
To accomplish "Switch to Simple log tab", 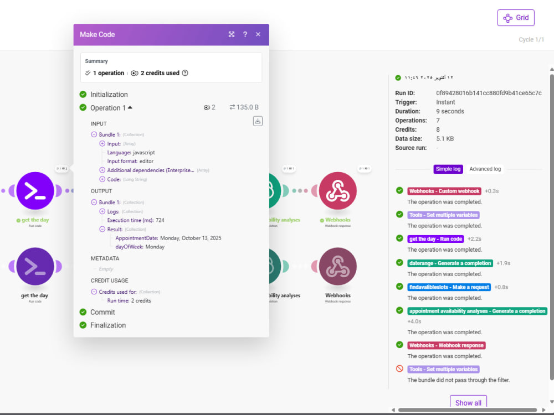I will pyautogui.click(x=448, y=169).
